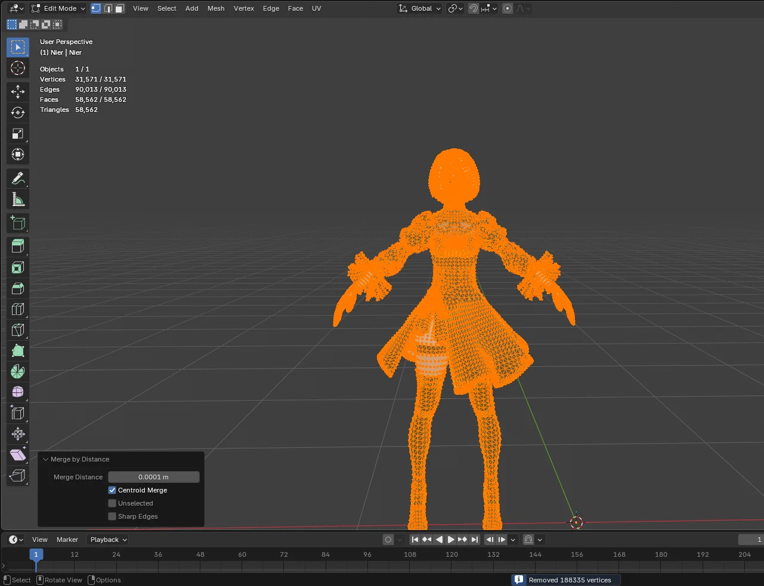Play the animation in reverse

click(x=439, y=540)
